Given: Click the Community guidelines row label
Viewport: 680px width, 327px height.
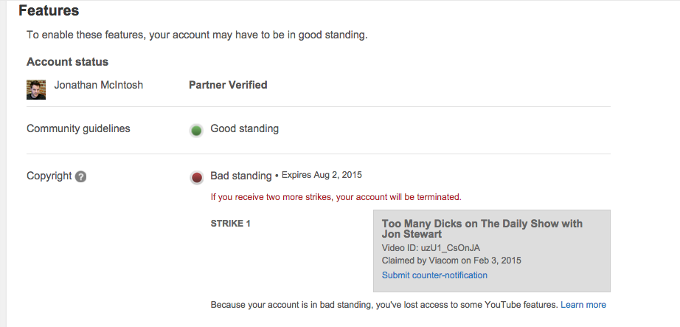Looking at the screenshot, I should click(x=78, y=128).
